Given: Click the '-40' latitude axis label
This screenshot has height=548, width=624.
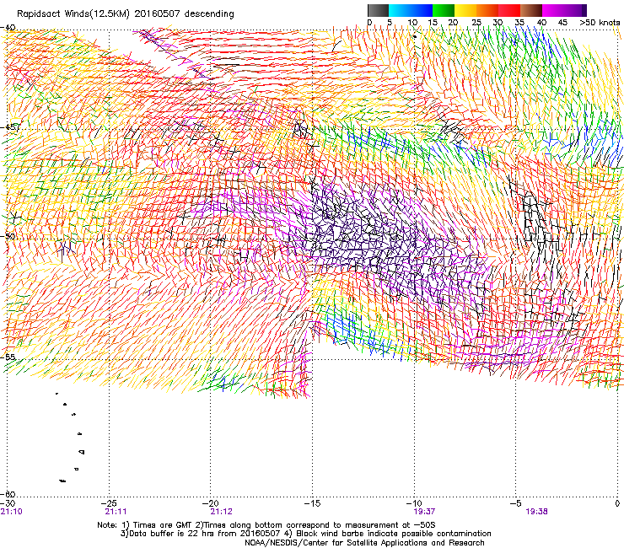Looking at the screenshot, I should 8,28.
